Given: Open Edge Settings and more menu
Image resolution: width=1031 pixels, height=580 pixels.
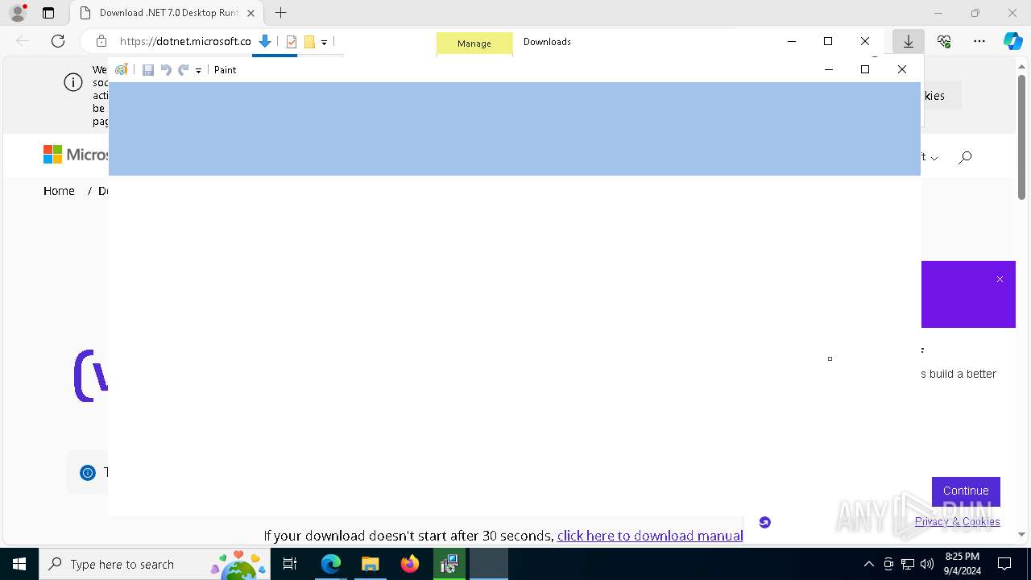Looking at the screenshot, I should [979, 41].
